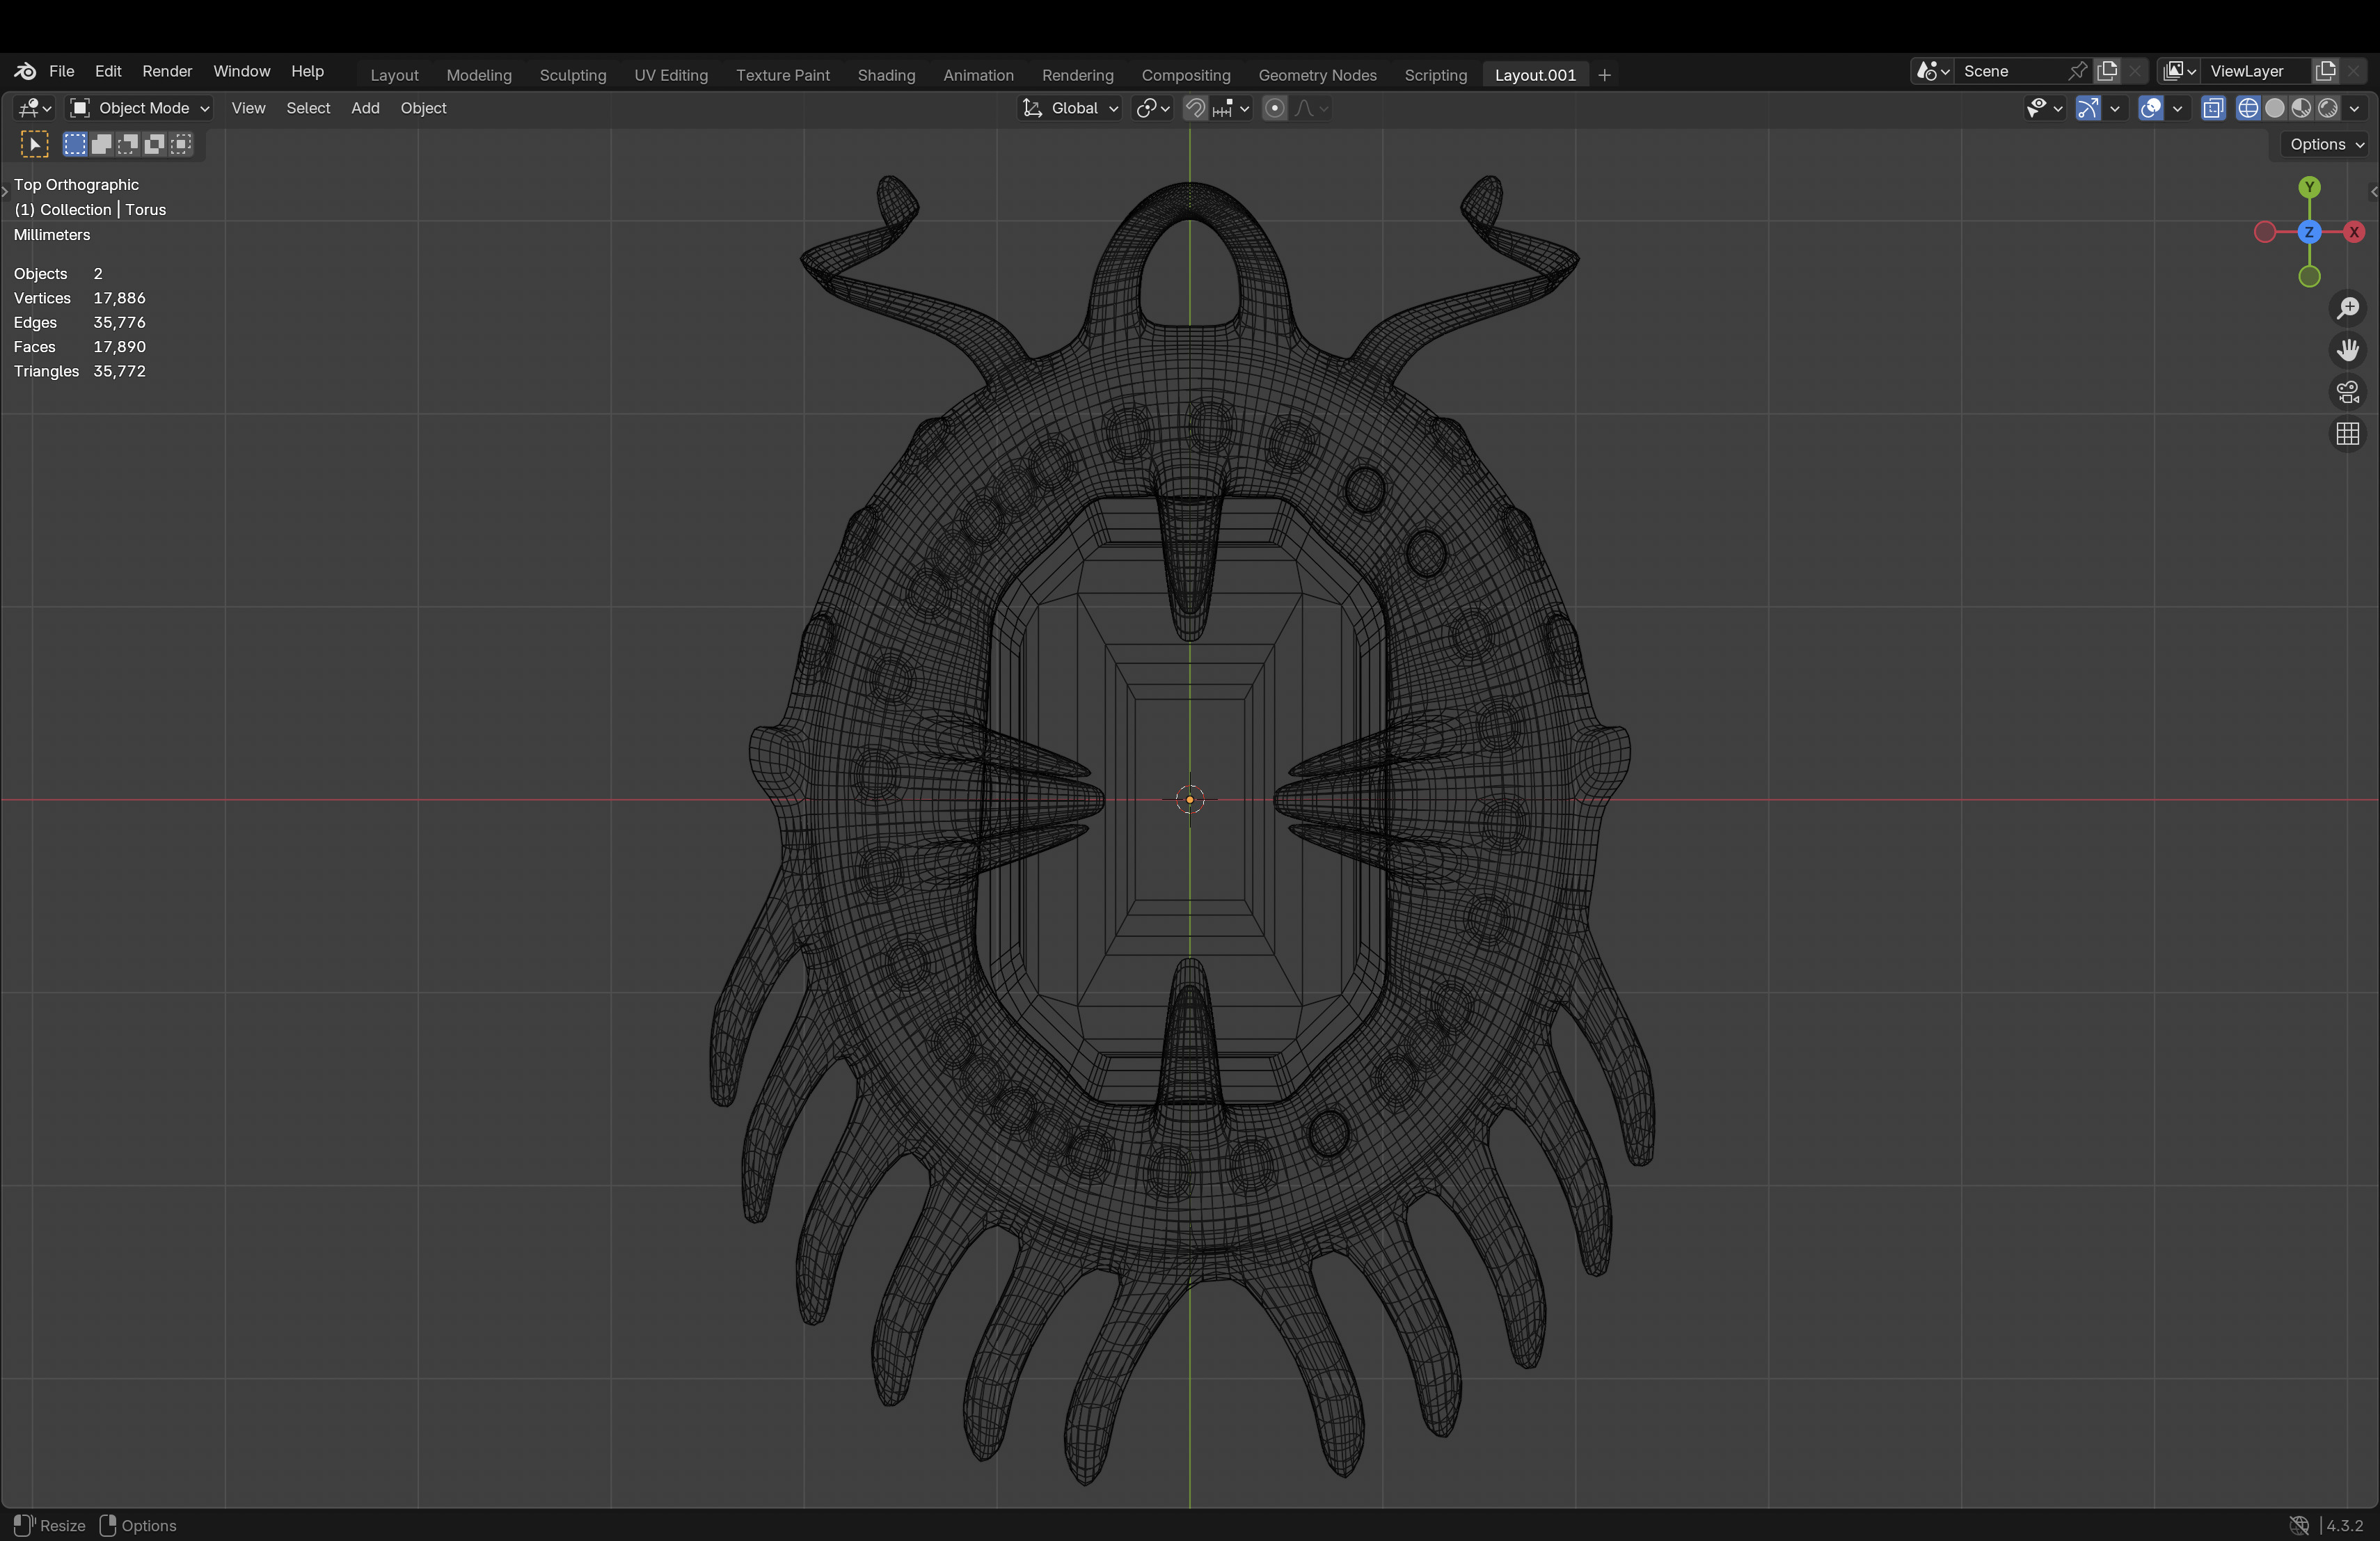2380x1541 pixels.
Task: Open the Object Mode dropdown
Action: 139,108
